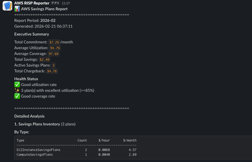This screenshot has height=162, width=252.
Task: Select the 94.7% Average Utilization value
Action: coord(55,48)
